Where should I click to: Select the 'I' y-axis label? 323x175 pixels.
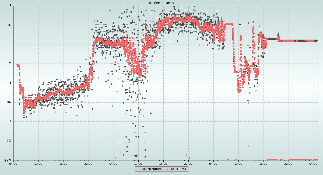point(11,121)
